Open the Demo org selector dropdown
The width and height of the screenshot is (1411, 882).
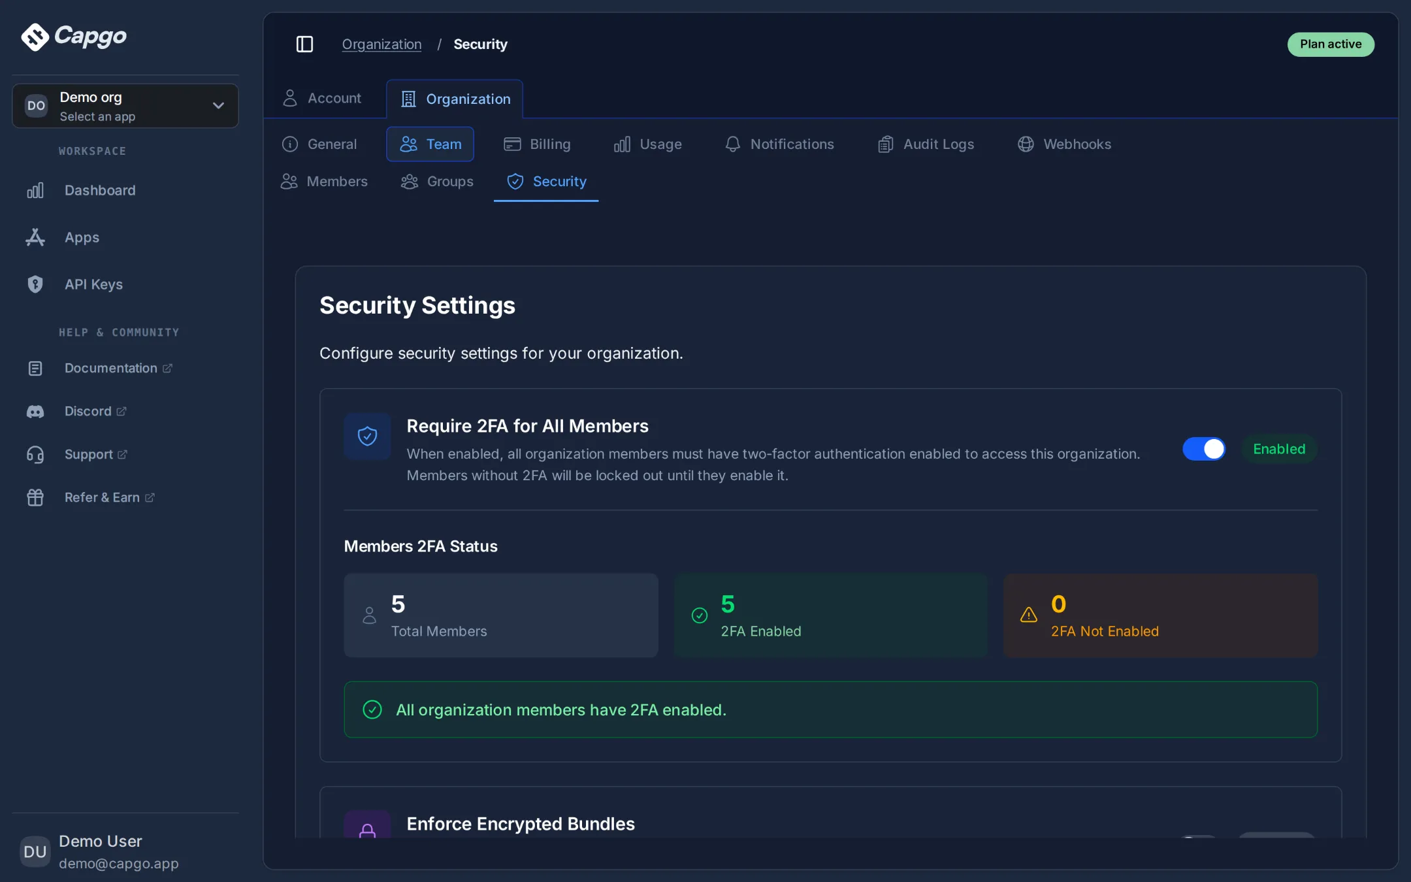(125, 106)
